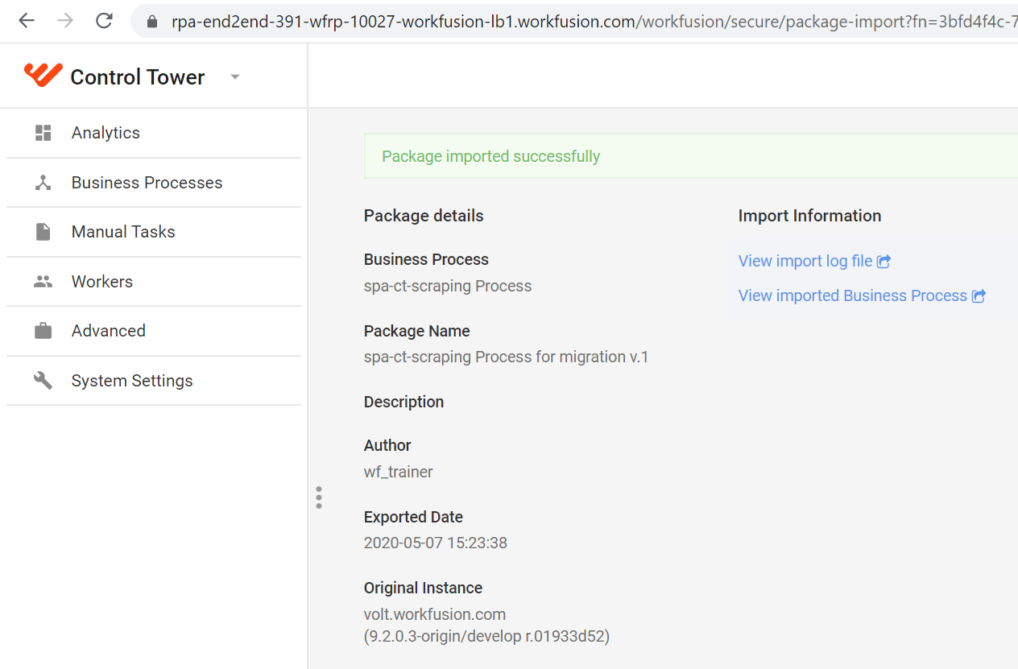Click the browser back arrow
1018x669 pixels.
pos(27,21)
